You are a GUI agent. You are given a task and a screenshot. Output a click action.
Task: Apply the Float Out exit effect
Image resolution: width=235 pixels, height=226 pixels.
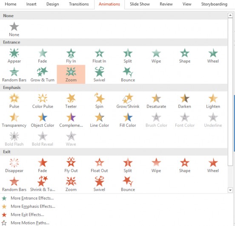point(99,165)
